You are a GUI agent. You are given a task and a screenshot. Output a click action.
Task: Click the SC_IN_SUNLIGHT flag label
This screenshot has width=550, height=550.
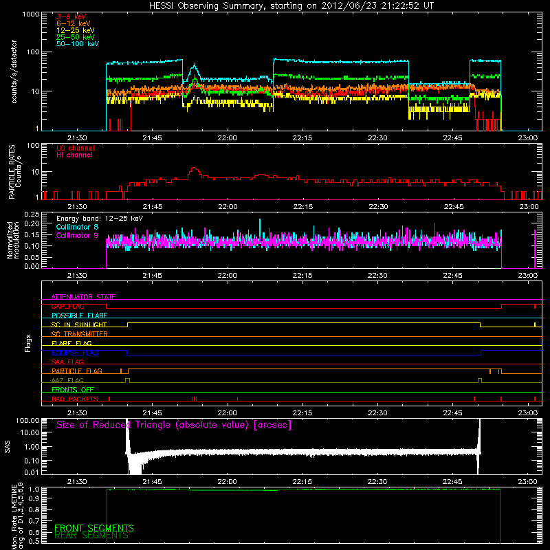79,324
